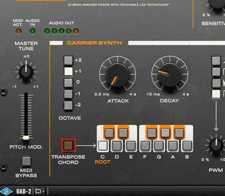The image size is (225, 196).
Task: Click the D key button
Action: [117, 146]
